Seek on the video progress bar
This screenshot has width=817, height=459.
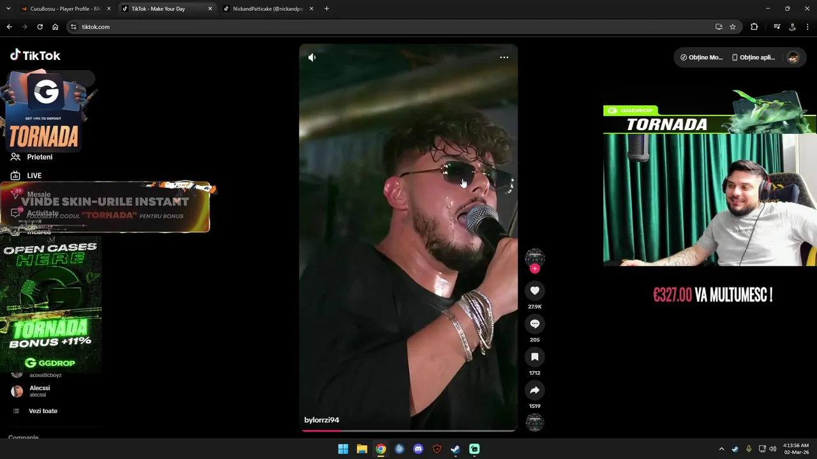[408, 430]
